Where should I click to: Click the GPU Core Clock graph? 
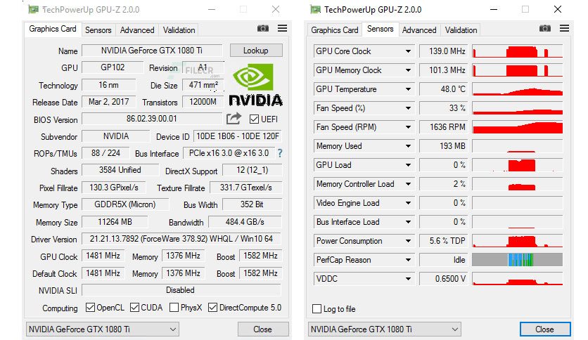tap(518, 51)
